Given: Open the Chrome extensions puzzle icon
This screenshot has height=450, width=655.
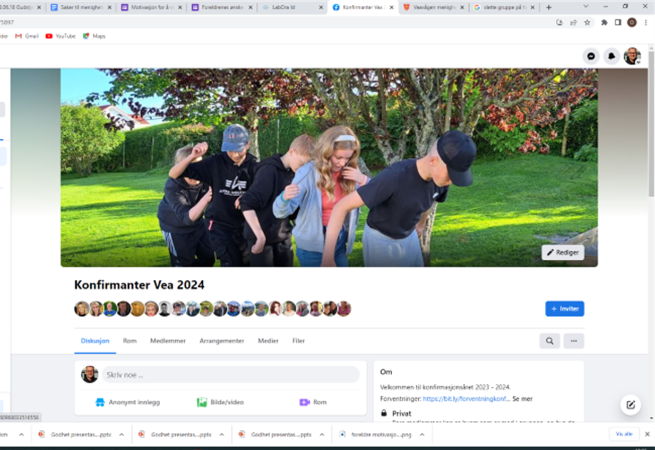Looking at the screenshot, I should click(604, 22).
